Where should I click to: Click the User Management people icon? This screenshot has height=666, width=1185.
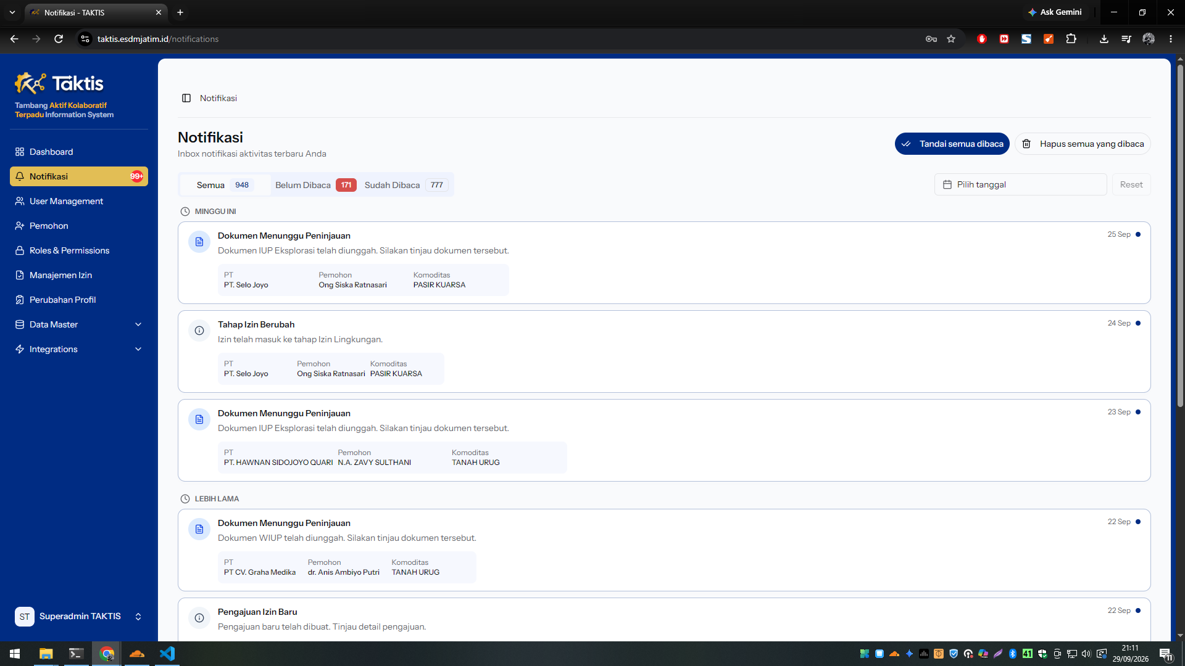tap(20, 201)
